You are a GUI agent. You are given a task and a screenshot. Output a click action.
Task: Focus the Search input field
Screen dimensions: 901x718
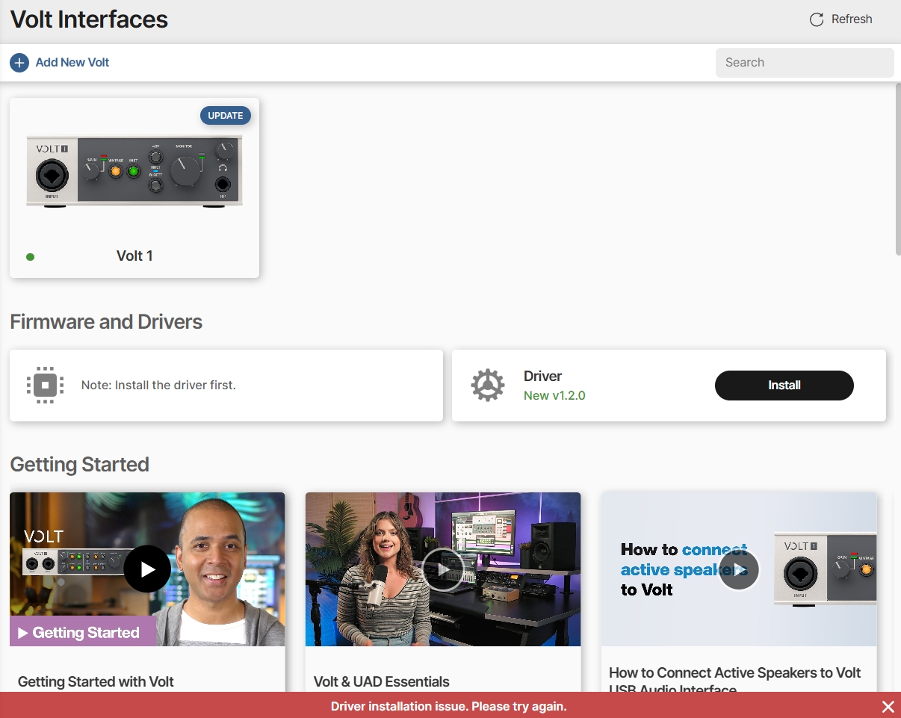804,63
